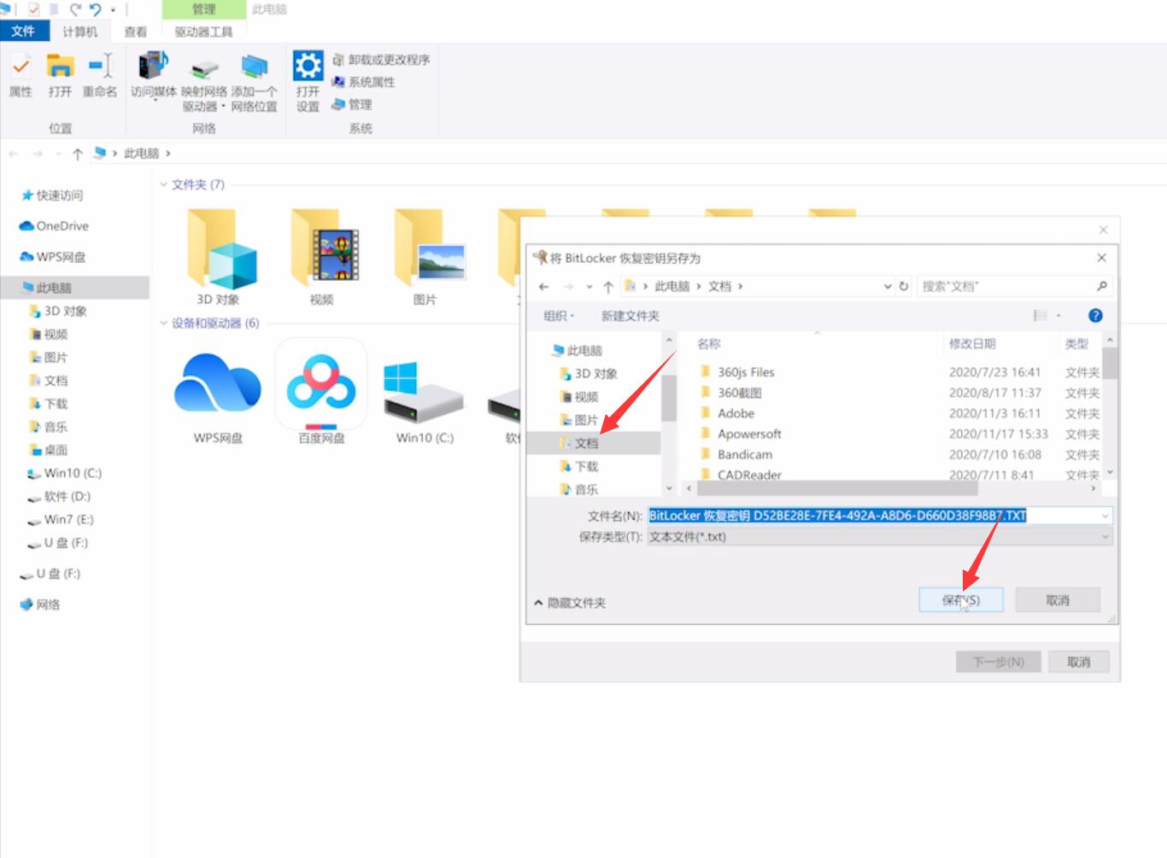Click the 搜索"文档" search field

point(1014,287)
